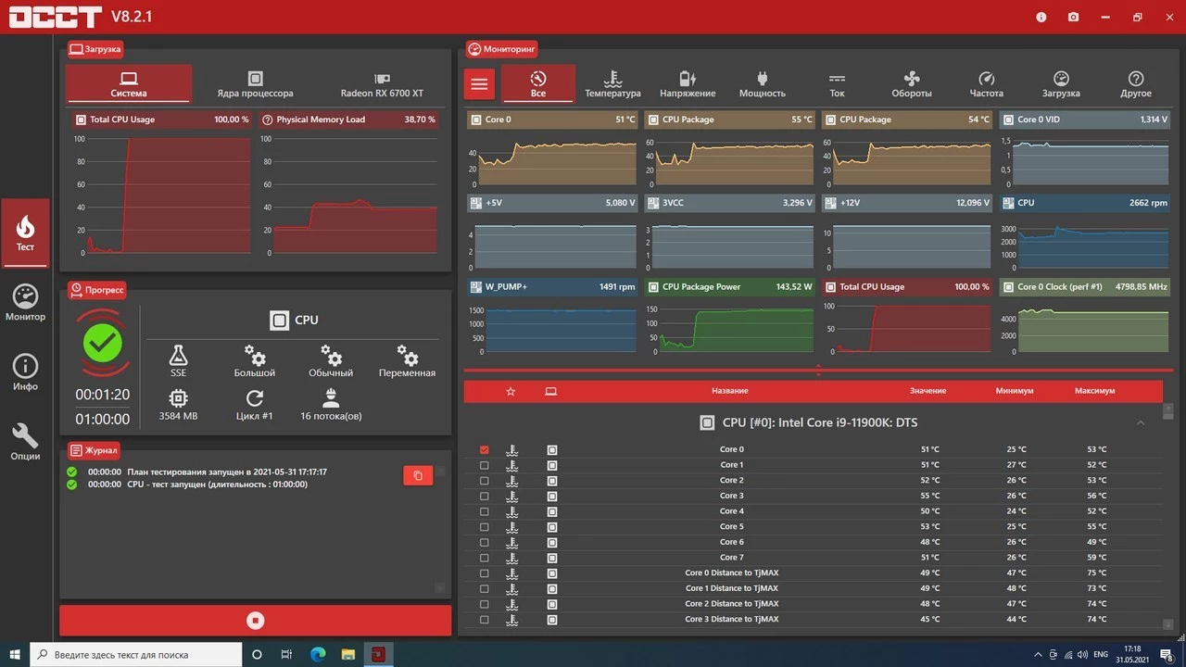Open the monitoring hamburger menu

[479, 84]
